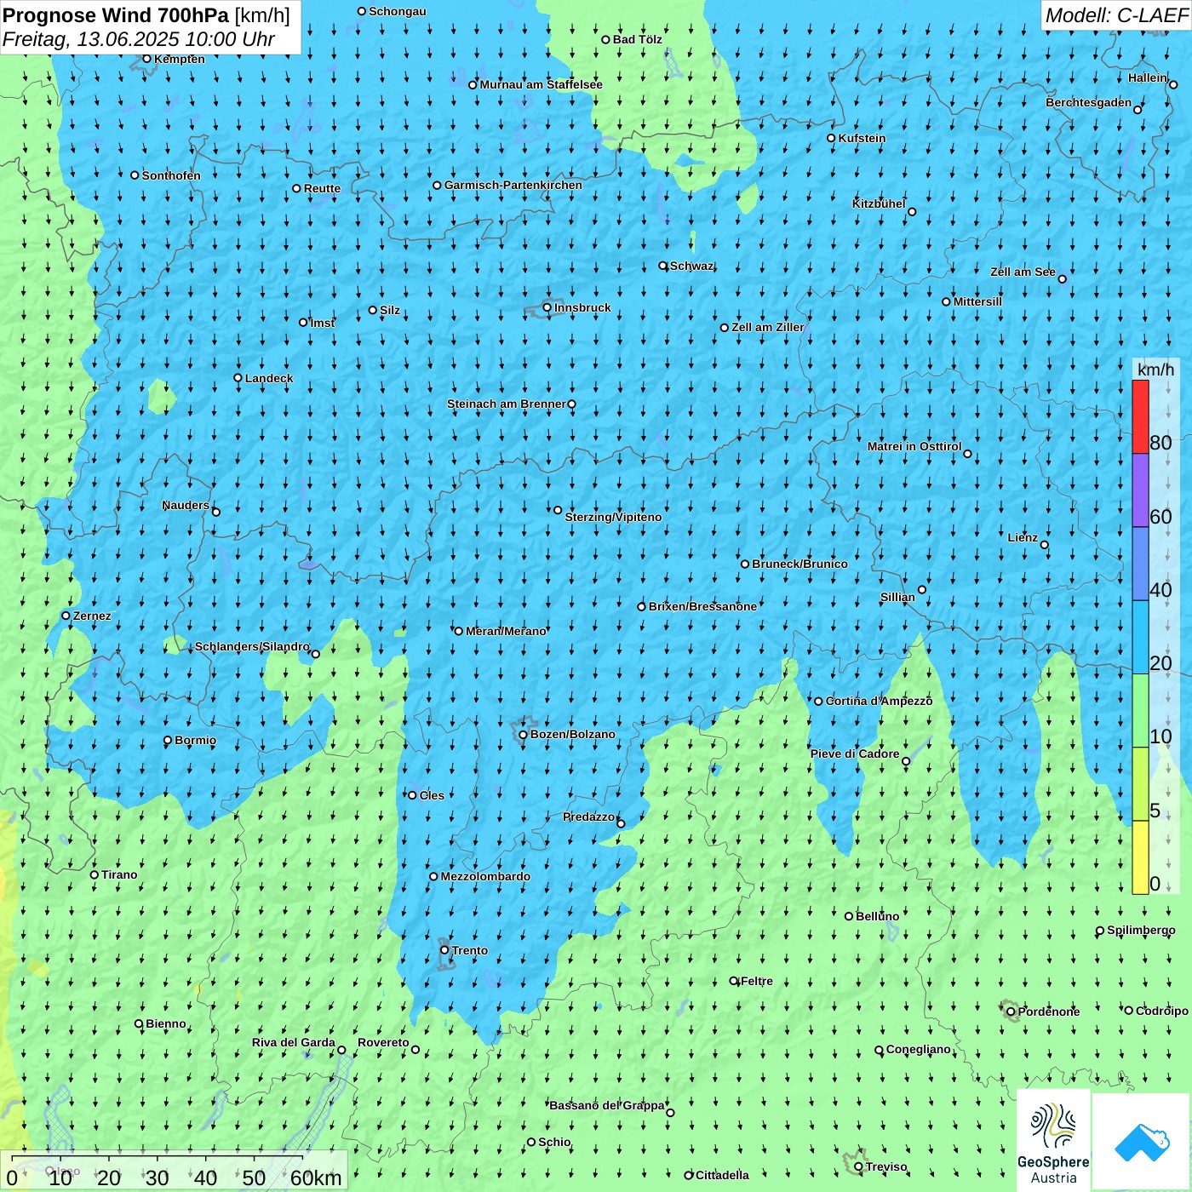This screenshot has height=1192, width=1192.
Task: Click the red color band above 80
Action: 1140,416
